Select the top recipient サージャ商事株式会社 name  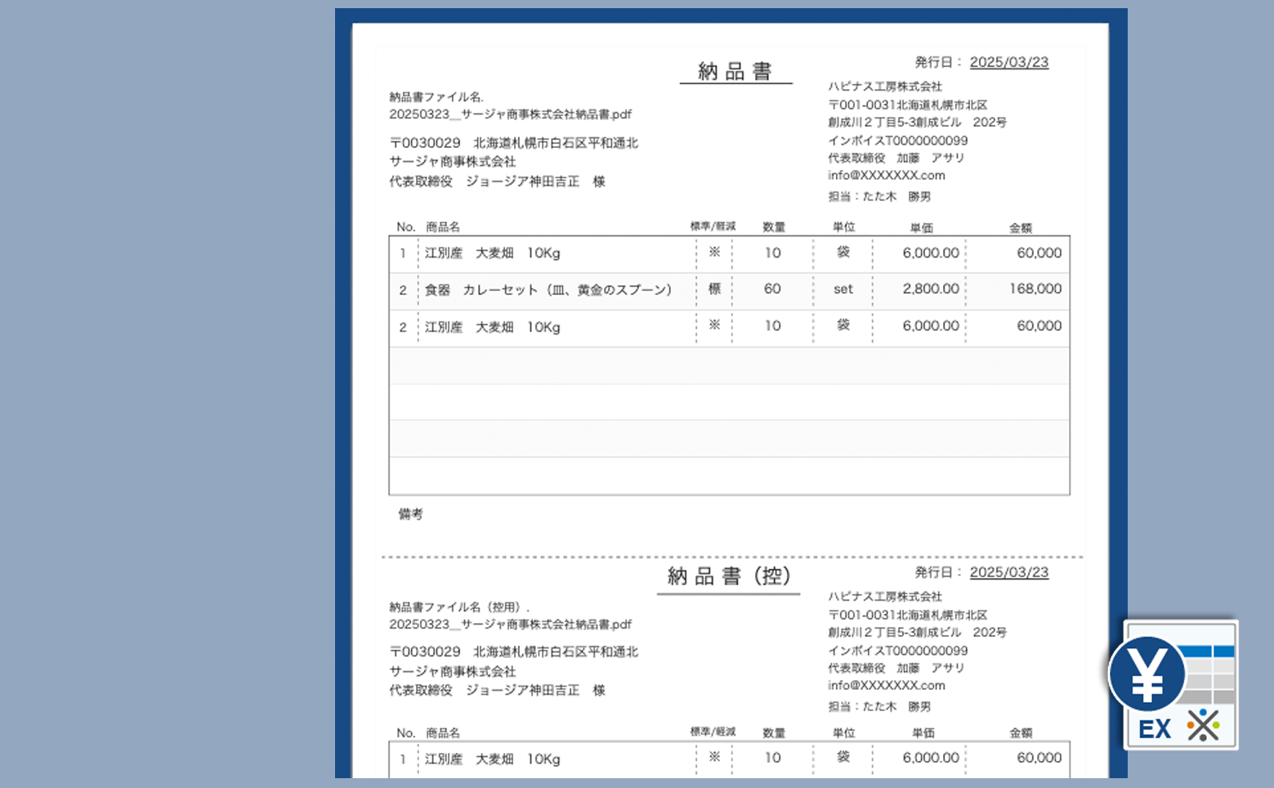[x=453, y=162]
